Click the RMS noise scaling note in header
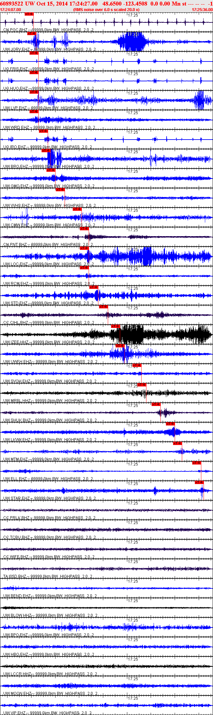The width and height of the screenshot is (213, 715). coord(106,10)
